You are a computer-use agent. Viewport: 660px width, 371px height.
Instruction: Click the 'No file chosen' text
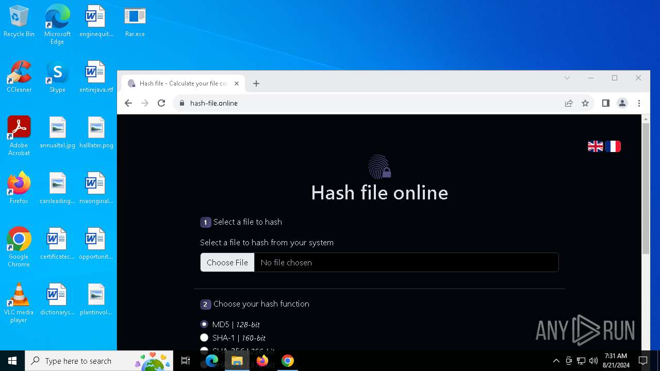[286, 263]
